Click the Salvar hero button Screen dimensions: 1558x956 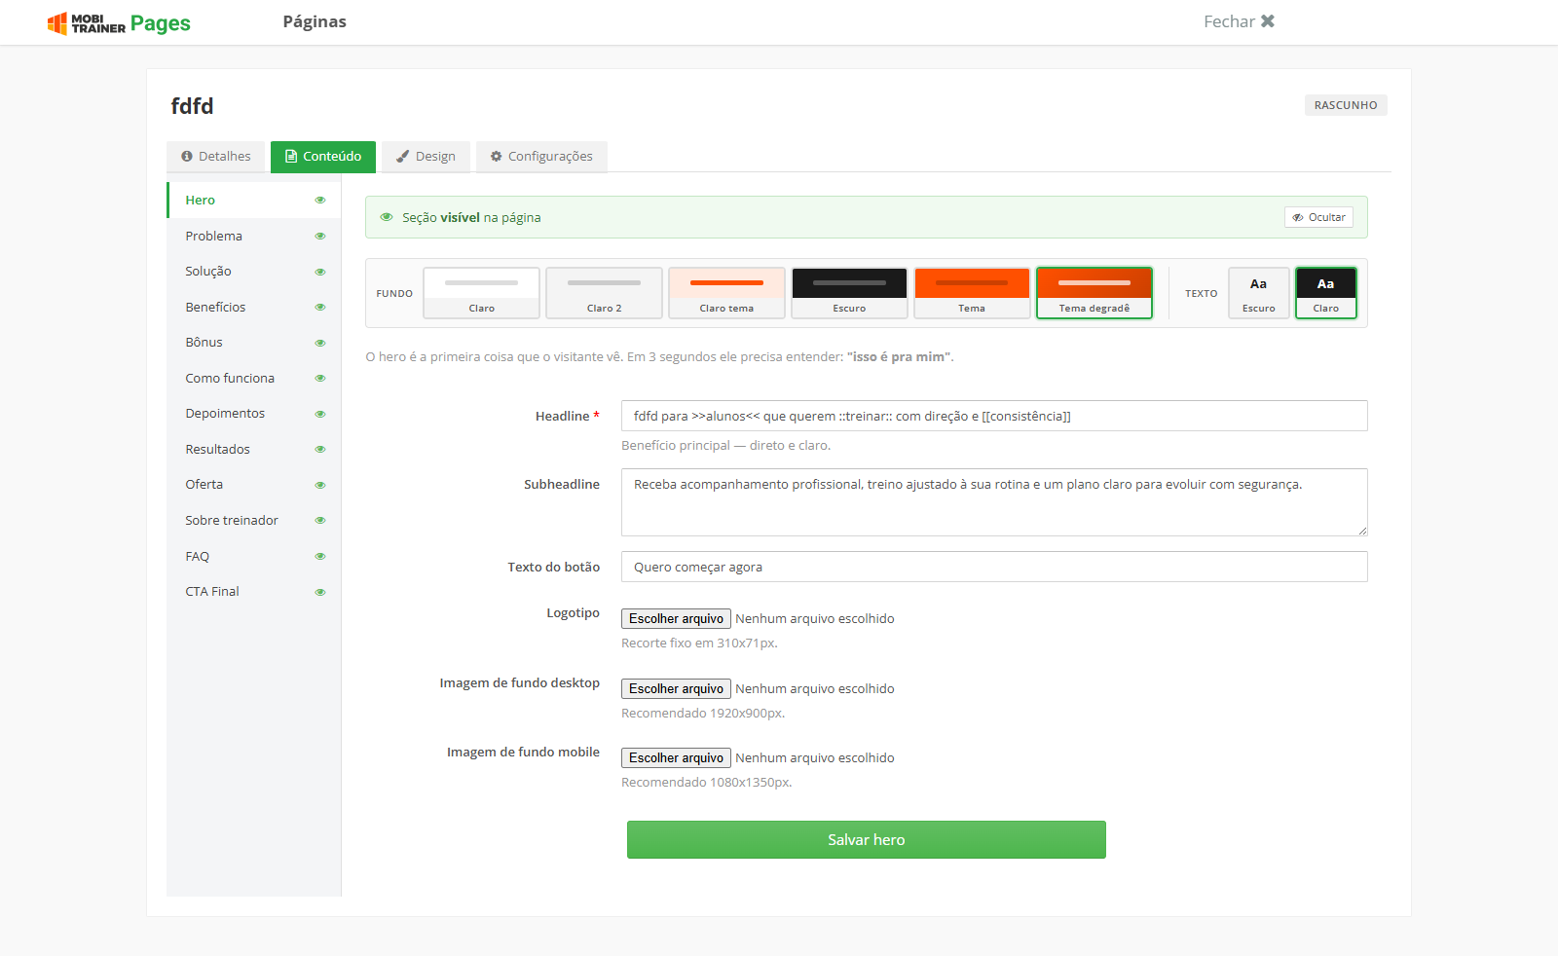[x=867, y=840]
